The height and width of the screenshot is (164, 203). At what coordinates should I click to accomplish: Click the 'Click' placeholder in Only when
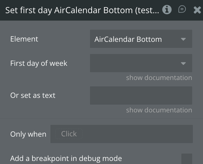click(69, 134)
